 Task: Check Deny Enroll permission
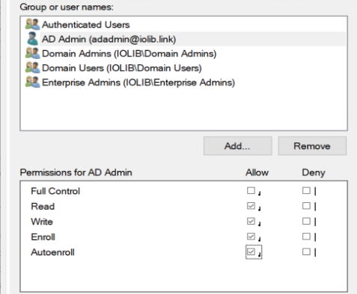[x=306, y=237]
